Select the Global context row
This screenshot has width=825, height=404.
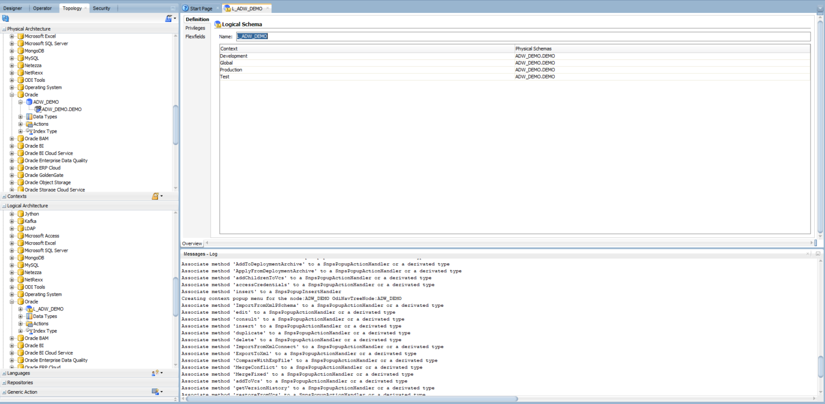[515, 63]
